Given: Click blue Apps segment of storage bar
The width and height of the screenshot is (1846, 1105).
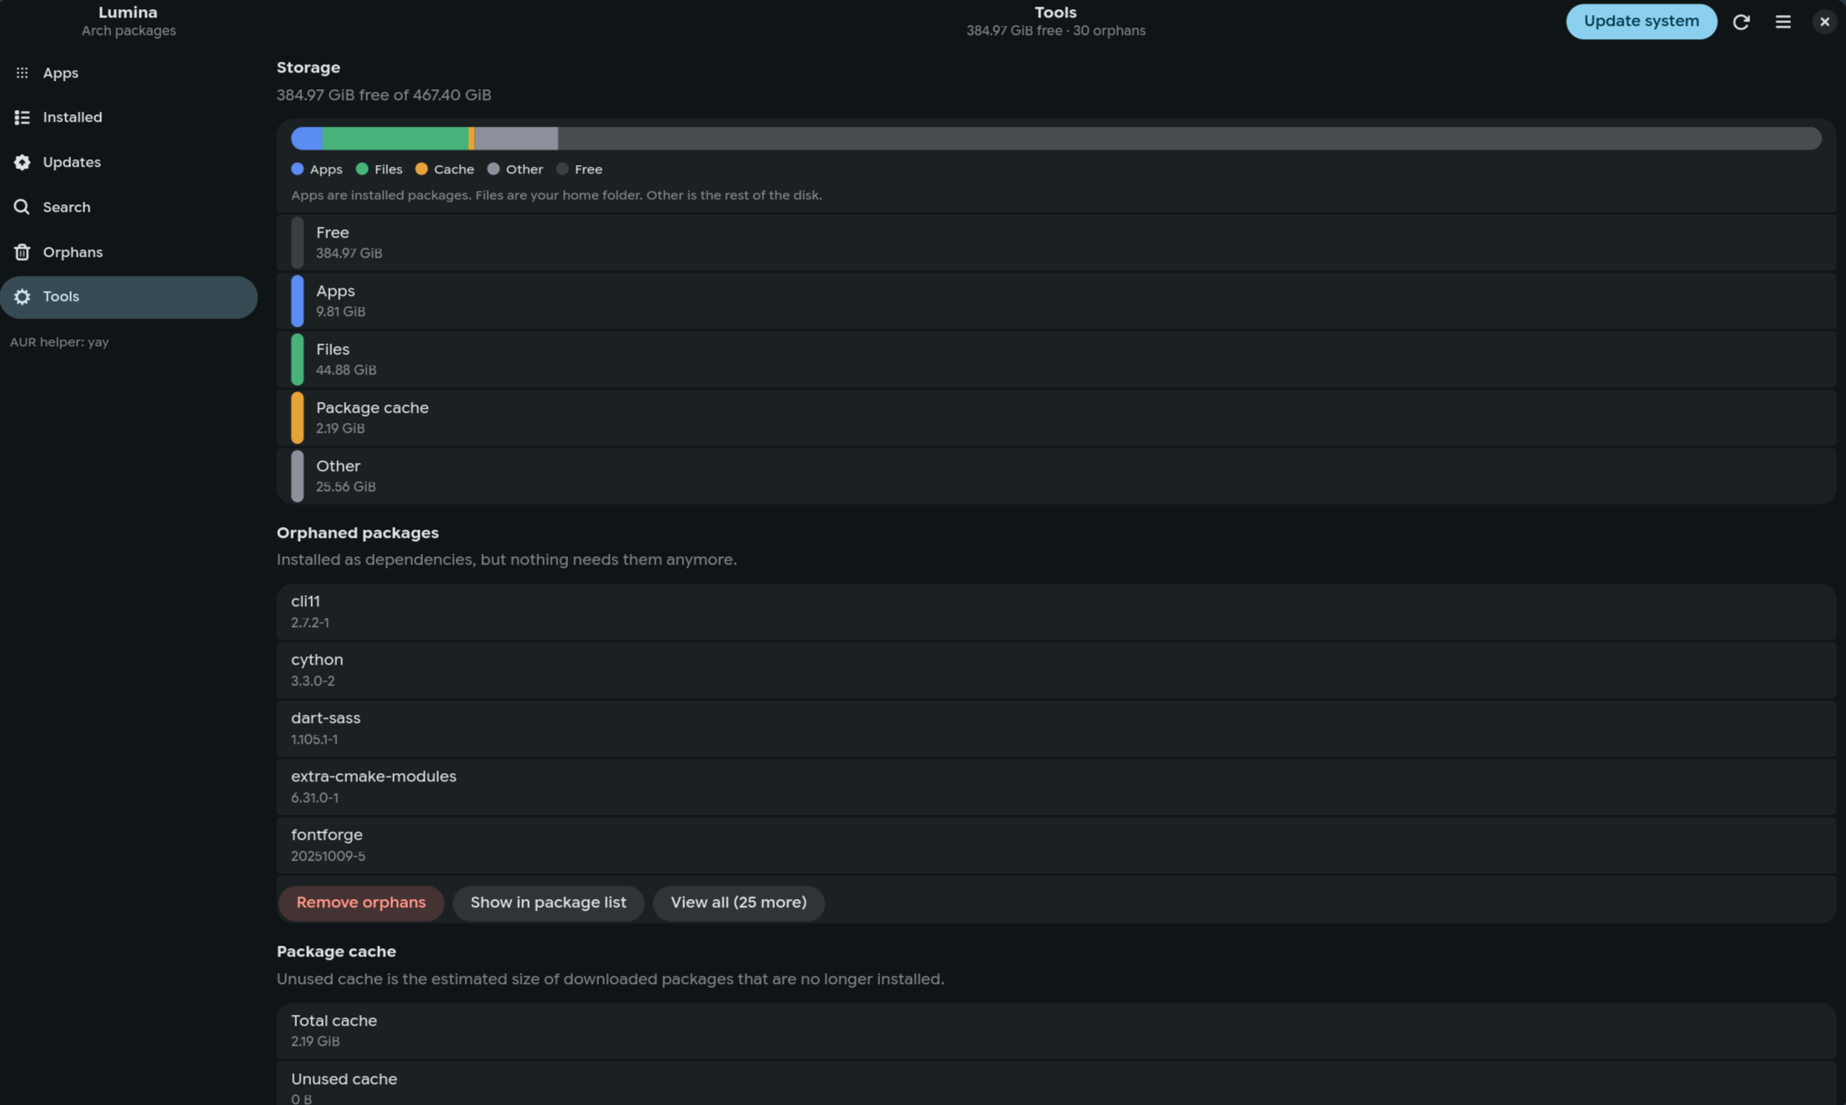Looking at the screenshot, I should (x=307, y=138).
